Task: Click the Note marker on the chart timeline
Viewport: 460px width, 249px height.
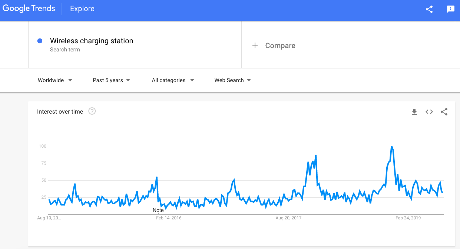Action: (158, 210)
